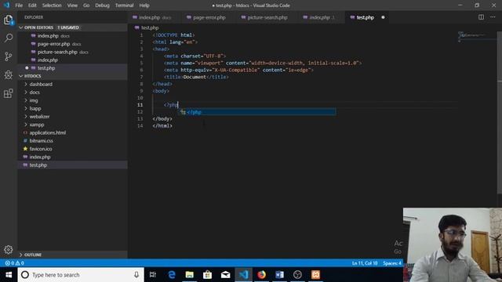Open the Source Control view
The width and height of the screenshot is (502, 282).
9,56
